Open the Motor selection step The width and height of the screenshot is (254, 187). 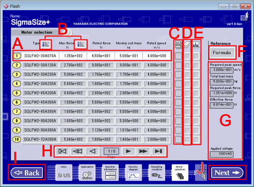(180, 173)
